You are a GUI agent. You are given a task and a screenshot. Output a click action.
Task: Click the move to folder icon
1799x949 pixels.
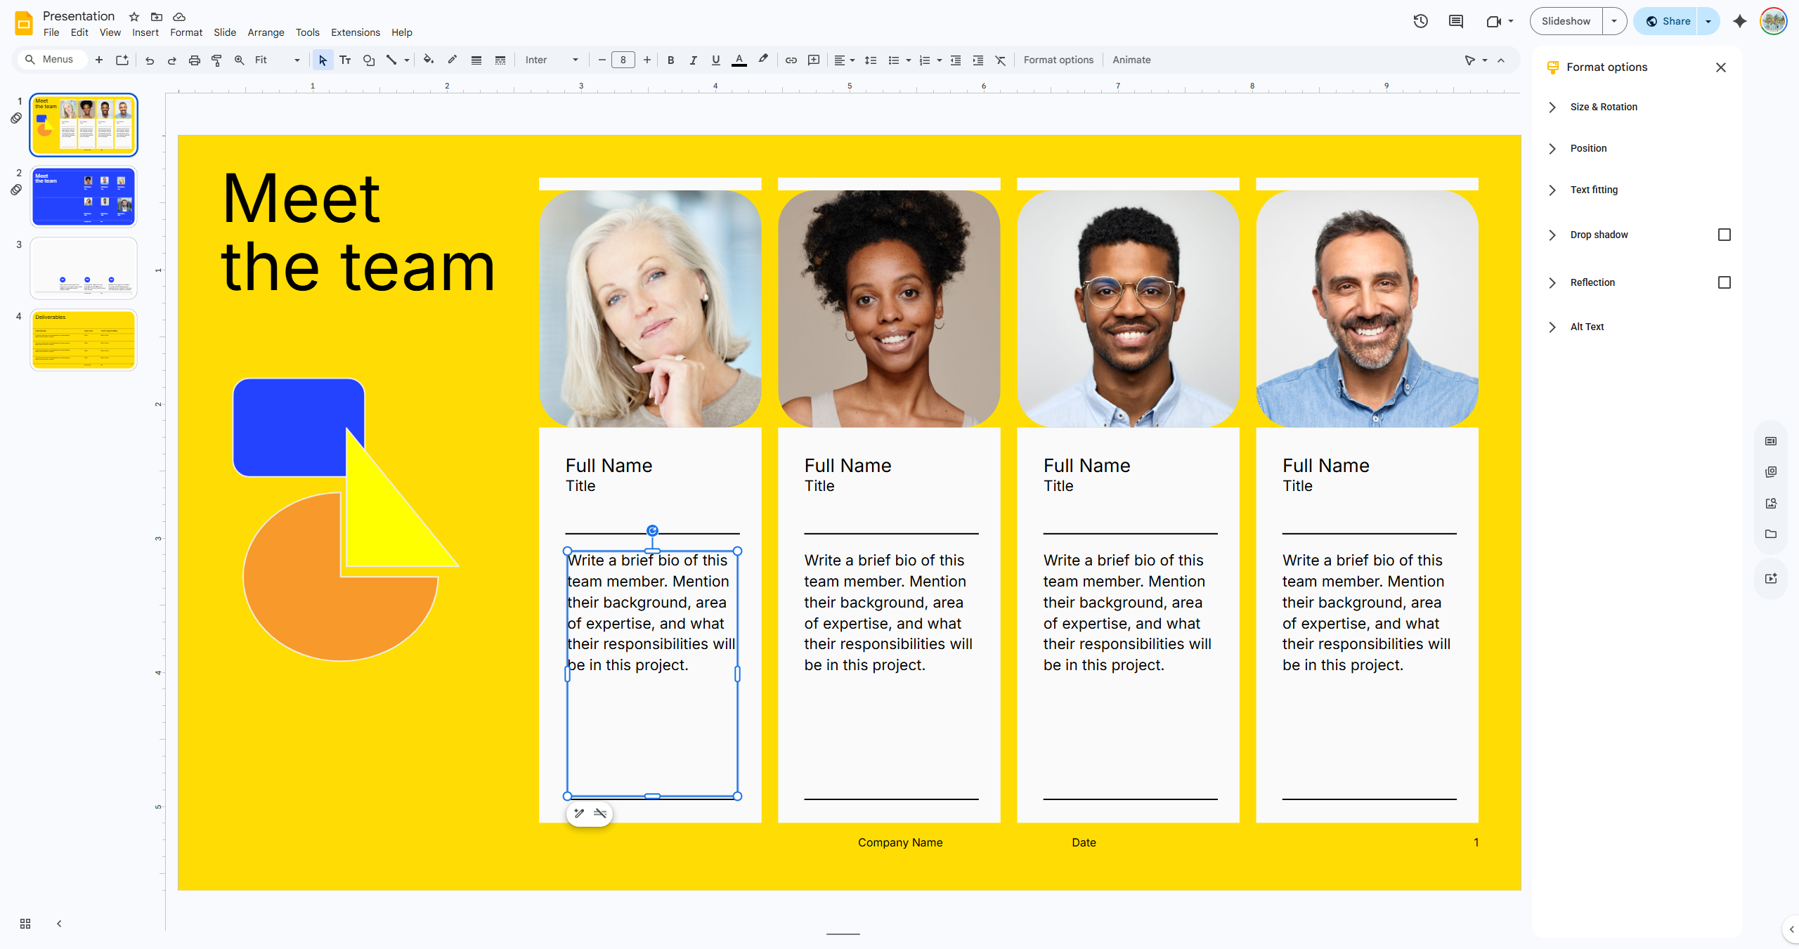157,16
